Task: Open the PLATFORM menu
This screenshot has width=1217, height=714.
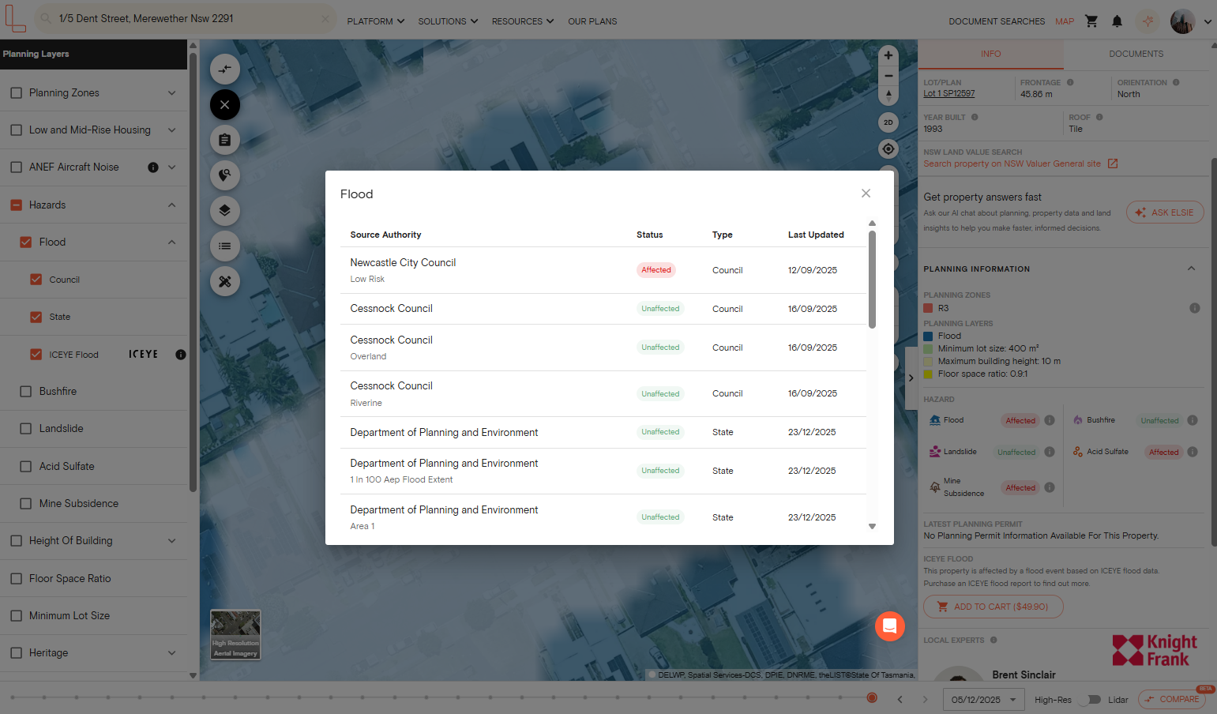Action: click(376, 21)
